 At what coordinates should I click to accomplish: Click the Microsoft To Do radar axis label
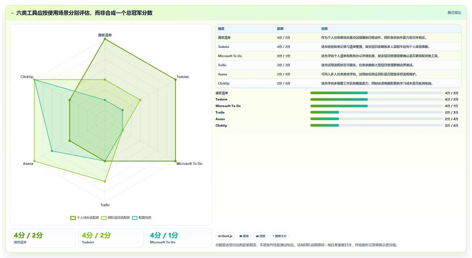tap(189, 164)
